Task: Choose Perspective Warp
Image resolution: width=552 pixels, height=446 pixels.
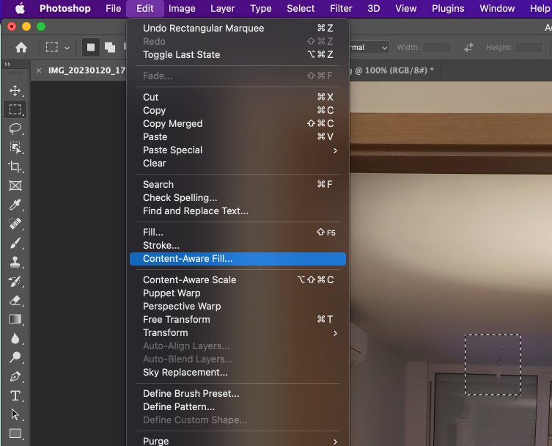Action: tap(238, 307)
